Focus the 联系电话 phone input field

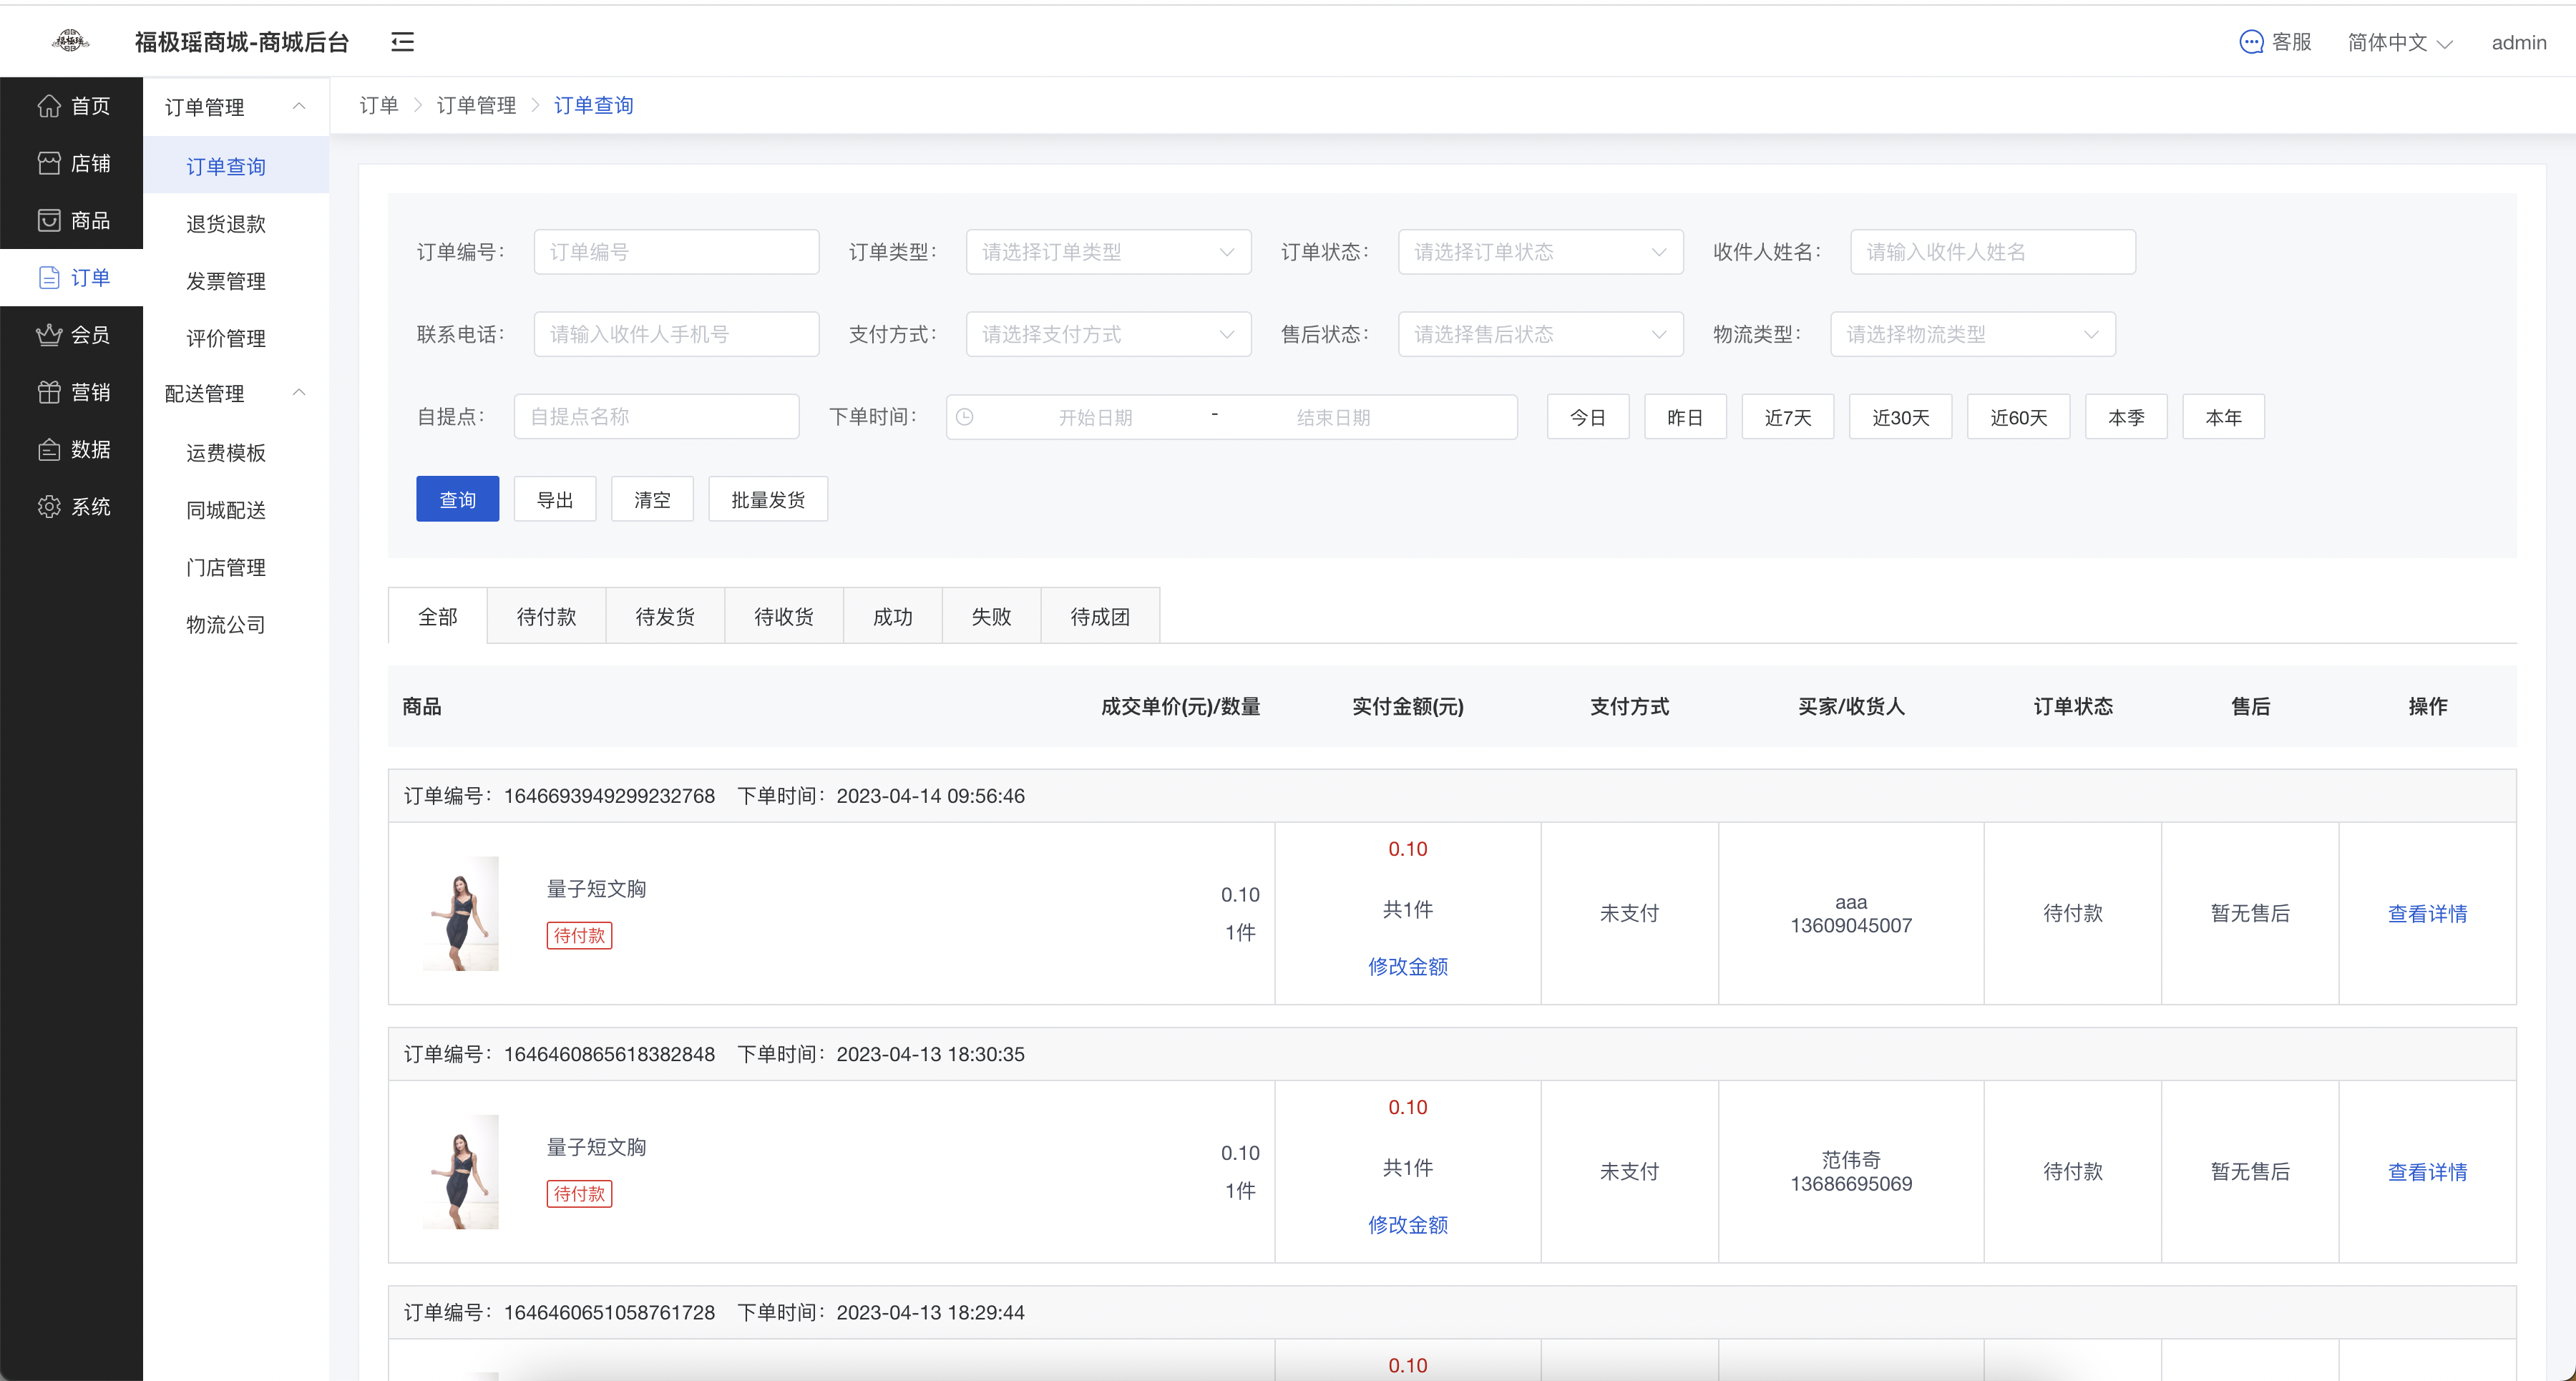(x=676, y=334)
